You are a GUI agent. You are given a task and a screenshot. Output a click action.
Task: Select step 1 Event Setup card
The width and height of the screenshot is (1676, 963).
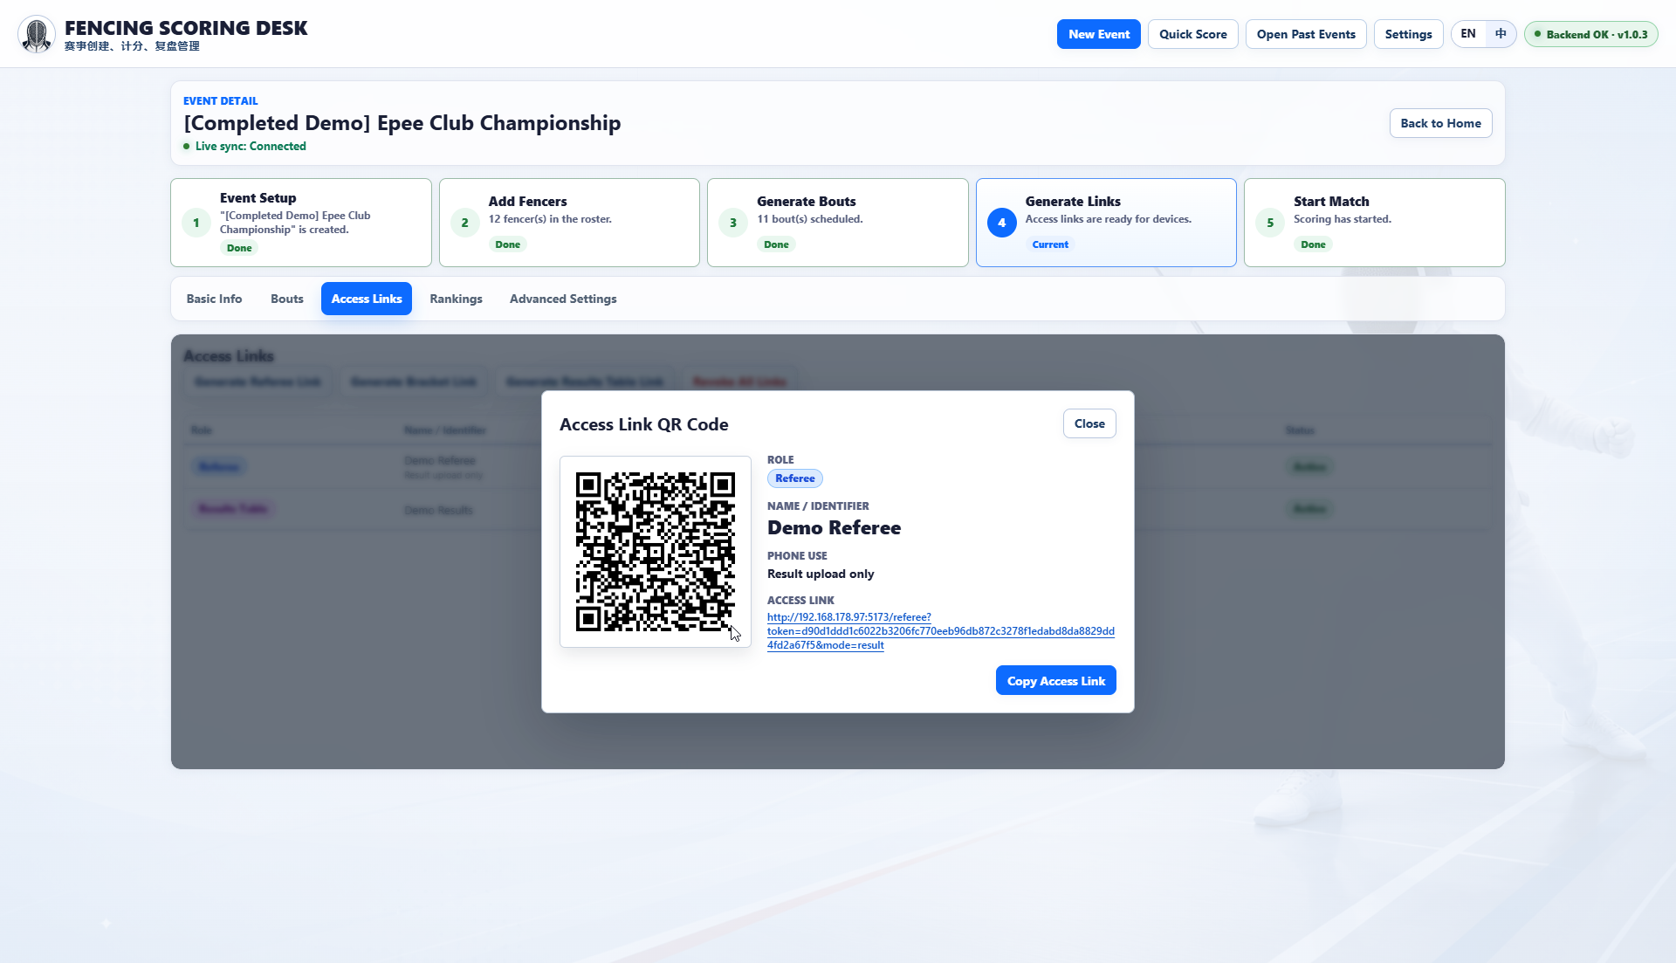tap(300, 223)
